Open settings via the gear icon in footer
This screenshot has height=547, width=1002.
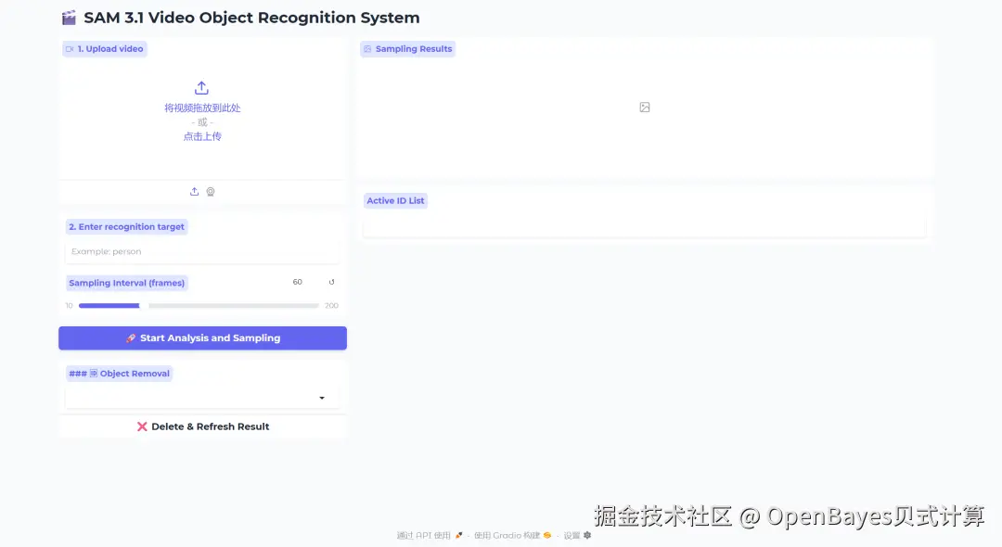coord(585,535)
